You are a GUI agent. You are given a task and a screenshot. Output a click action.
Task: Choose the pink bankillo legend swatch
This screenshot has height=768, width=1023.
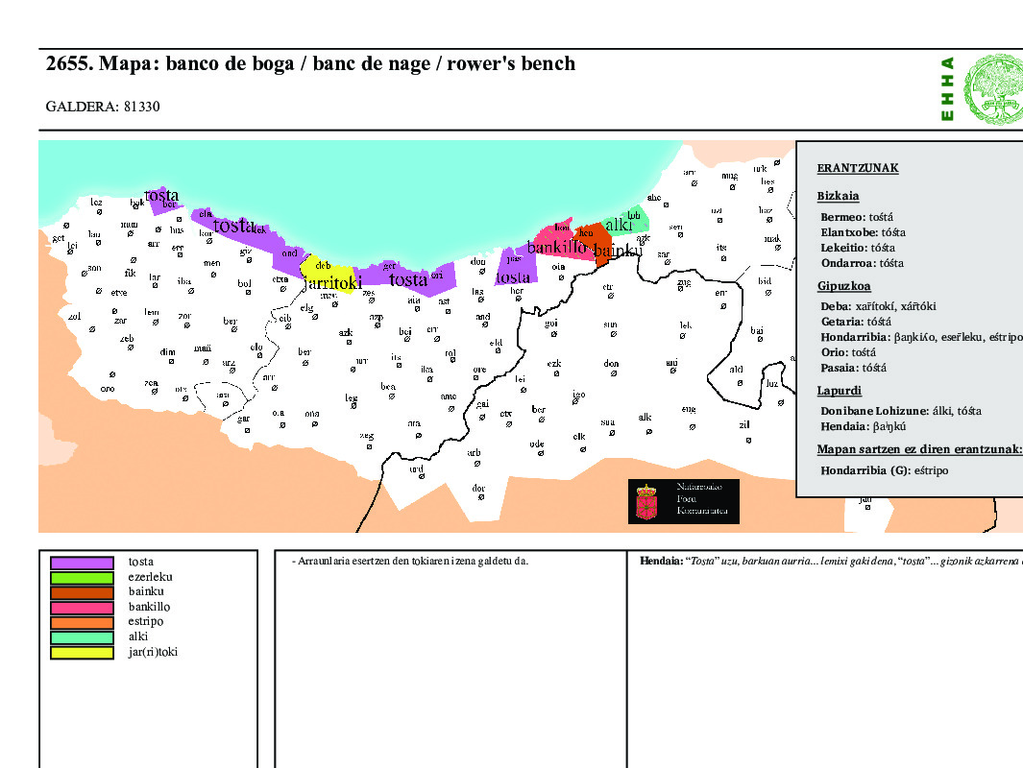pyautogui.click(x=82, y=608)
